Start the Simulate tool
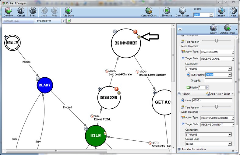The width and height of the screenshot is (240, 155). 167,12
